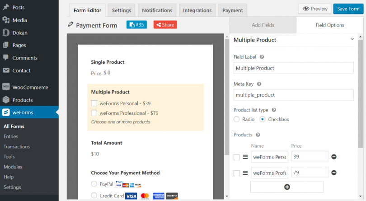Image resolution: width=366 pixels, height=201 pixels.
Task: Click the Field Label help icon
Action: click(x=262, y=57)
